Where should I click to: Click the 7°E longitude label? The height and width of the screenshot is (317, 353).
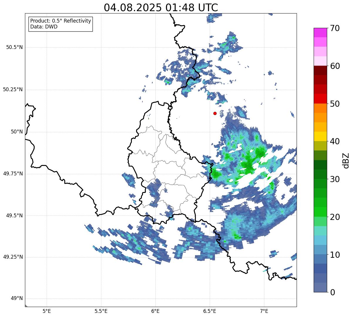coord(264,311)
